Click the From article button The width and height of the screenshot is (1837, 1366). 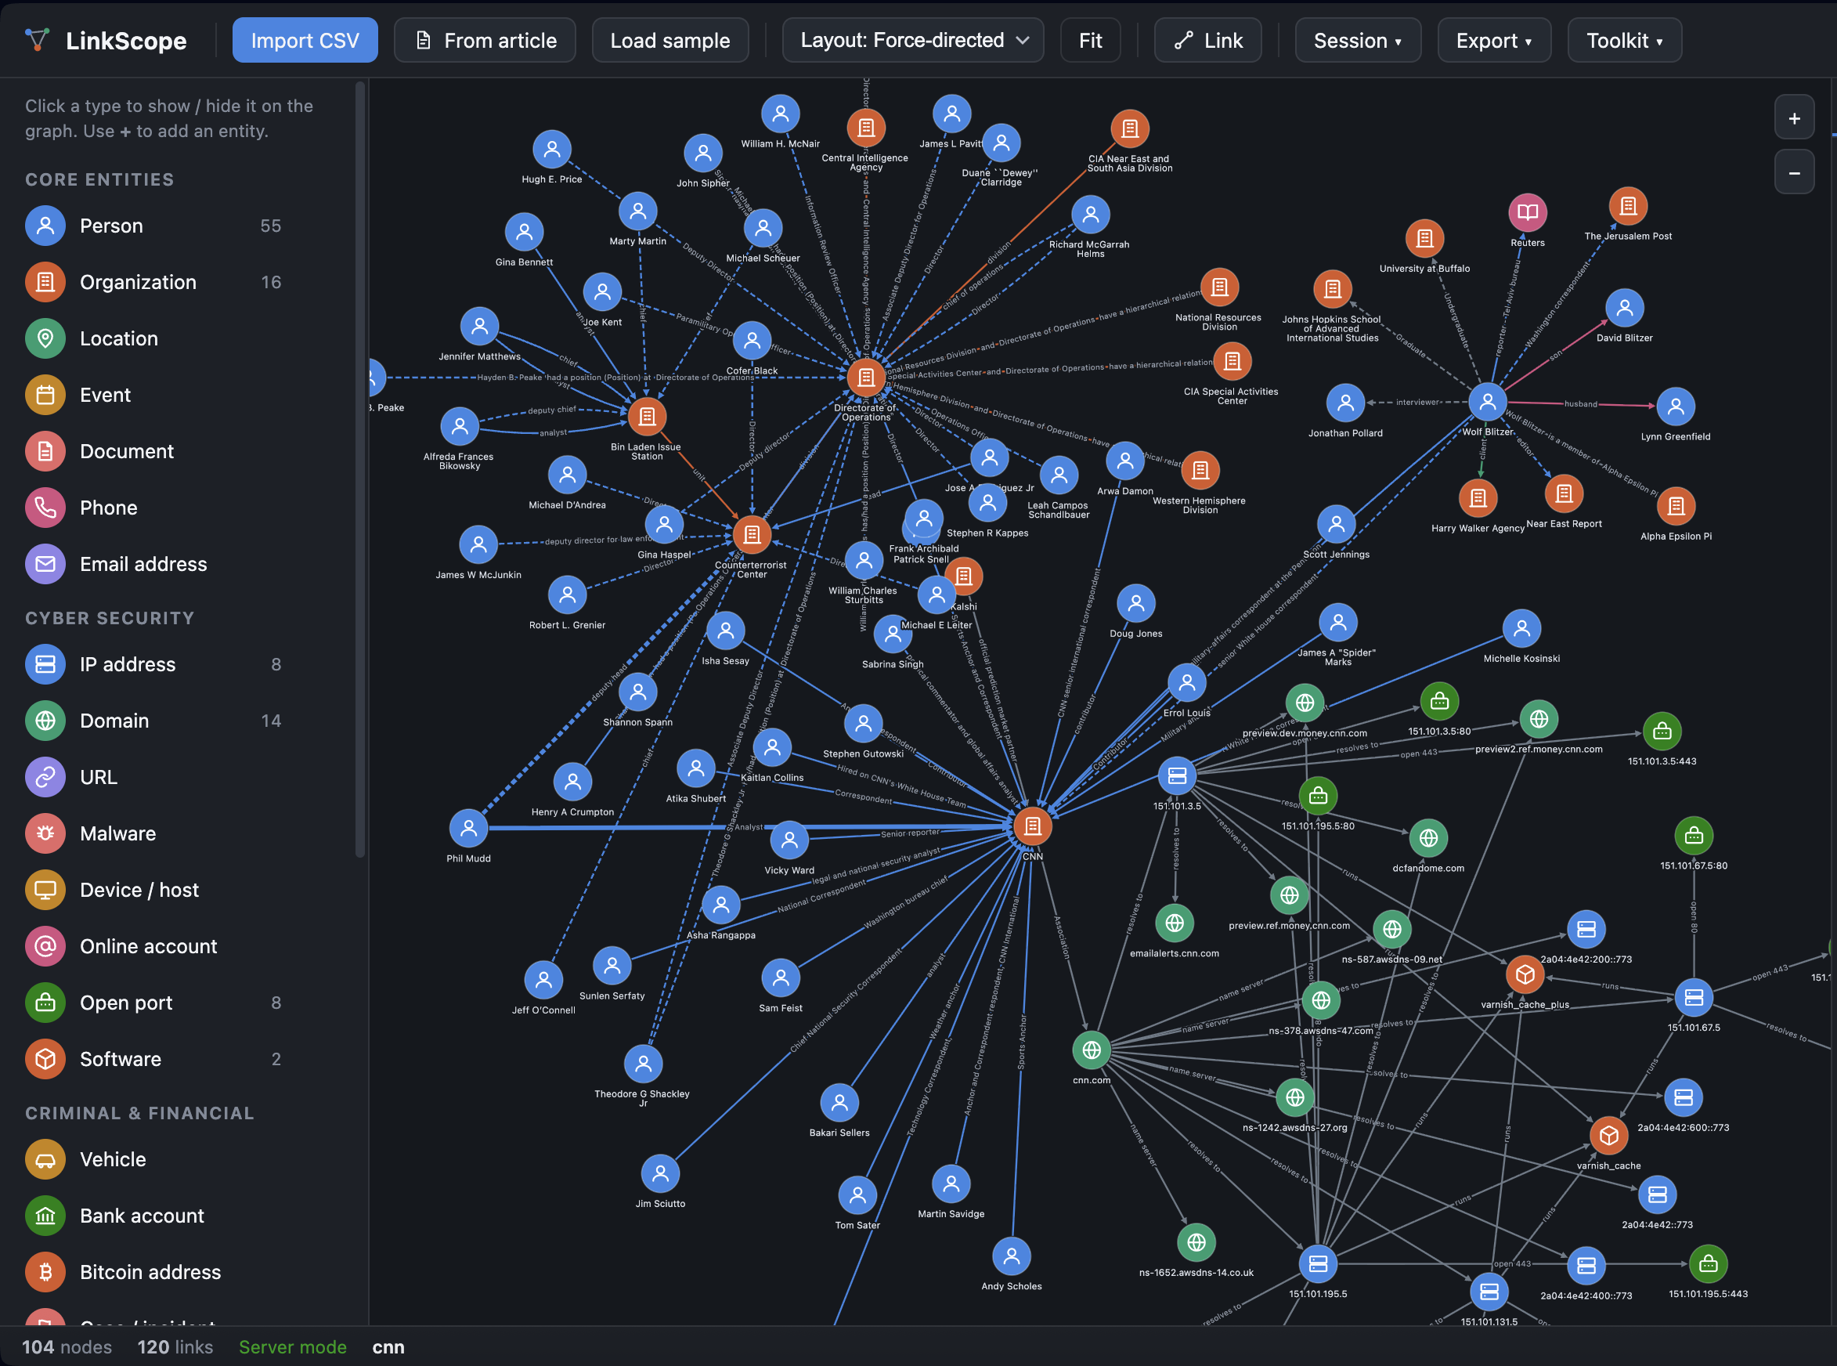click(x=485, y=40)
